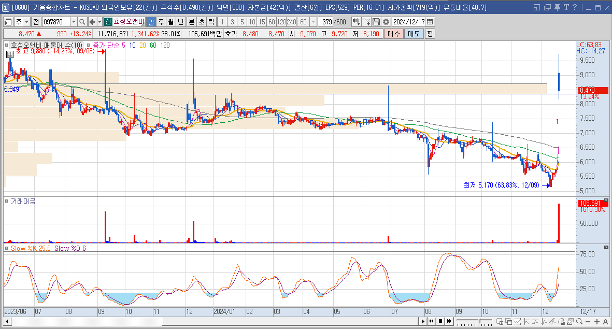
Task: Select the 초 second period toggle
Action: click(201, 22)
